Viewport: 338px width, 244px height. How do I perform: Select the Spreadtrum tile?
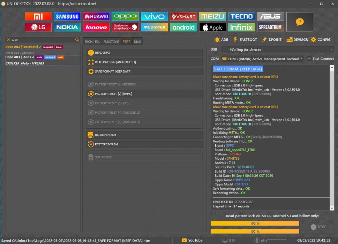click(271, 27)
